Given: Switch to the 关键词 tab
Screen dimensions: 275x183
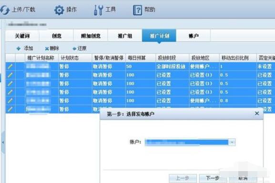Looking at the screenshot, I should click(22, 36).
